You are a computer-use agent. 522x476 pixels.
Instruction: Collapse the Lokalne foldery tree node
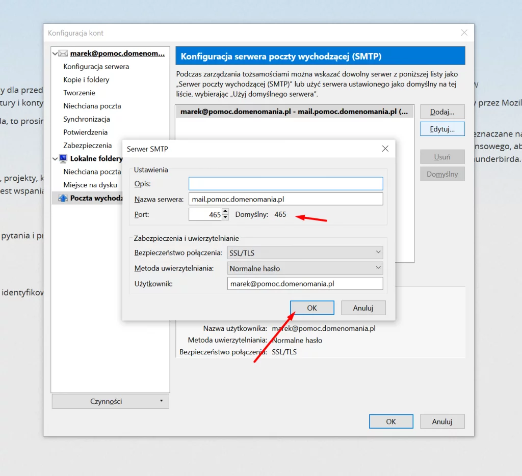click(x=55, y=158)
